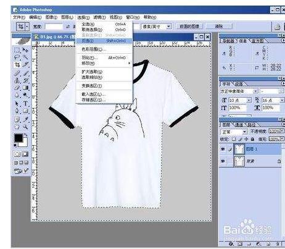Switch to the 通道 tab
The width and height of the screenshot is (285, 249).
(239, 125)
